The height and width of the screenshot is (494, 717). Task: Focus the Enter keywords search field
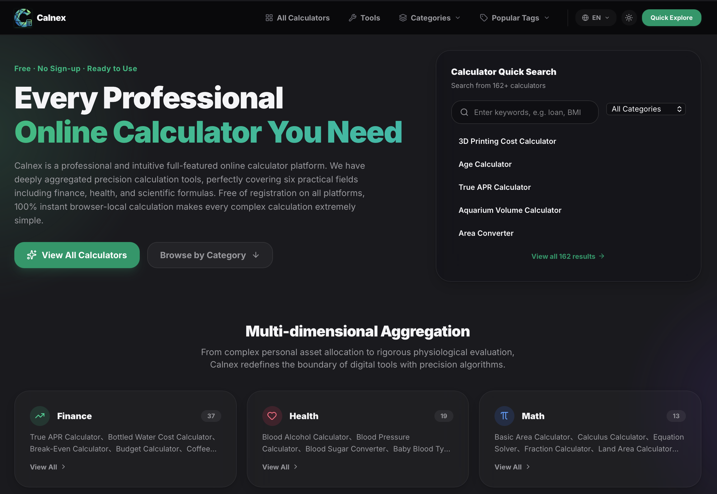point(525,112)
